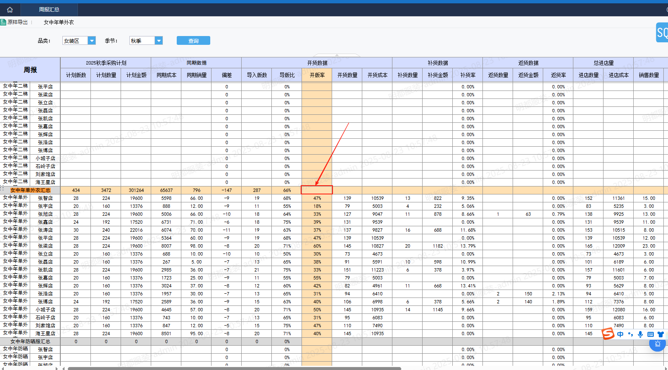This screenshot has width=668, height=370.
Task: Click the 补货率 column header
Action: pyautogui.click(x=468, y=75)
